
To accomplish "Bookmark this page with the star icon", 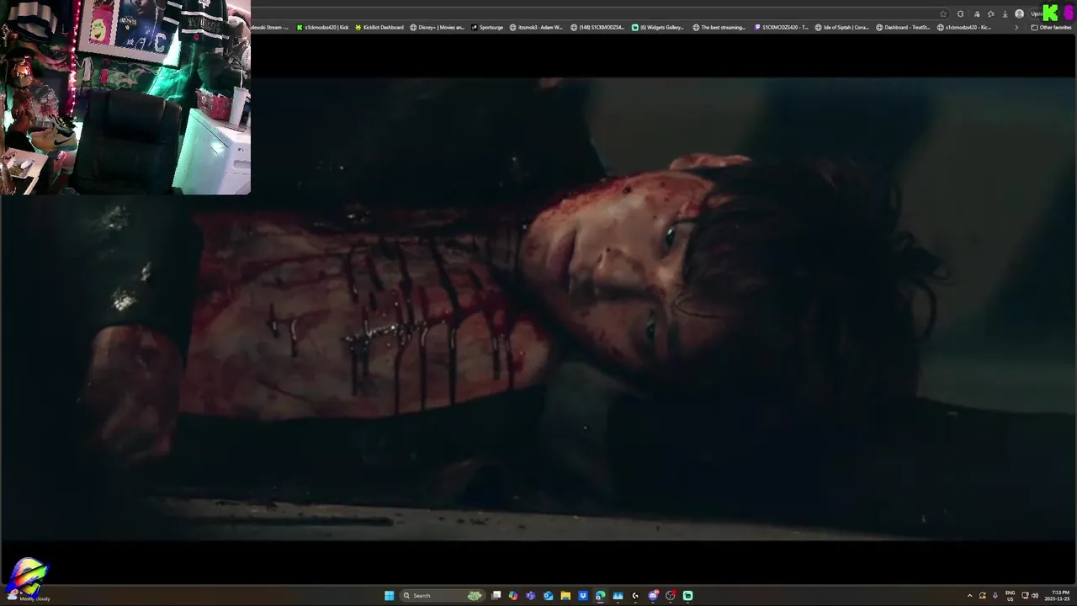I will (x=943, y=13).
